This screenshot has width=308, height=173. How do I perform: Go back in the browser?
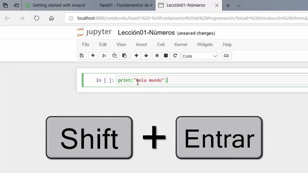[x=8, y=18]
